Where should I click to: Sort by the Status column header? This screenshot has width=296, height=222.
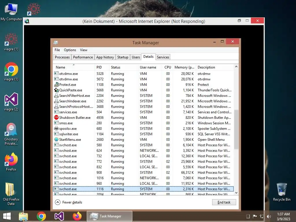[x=123, y=67]
